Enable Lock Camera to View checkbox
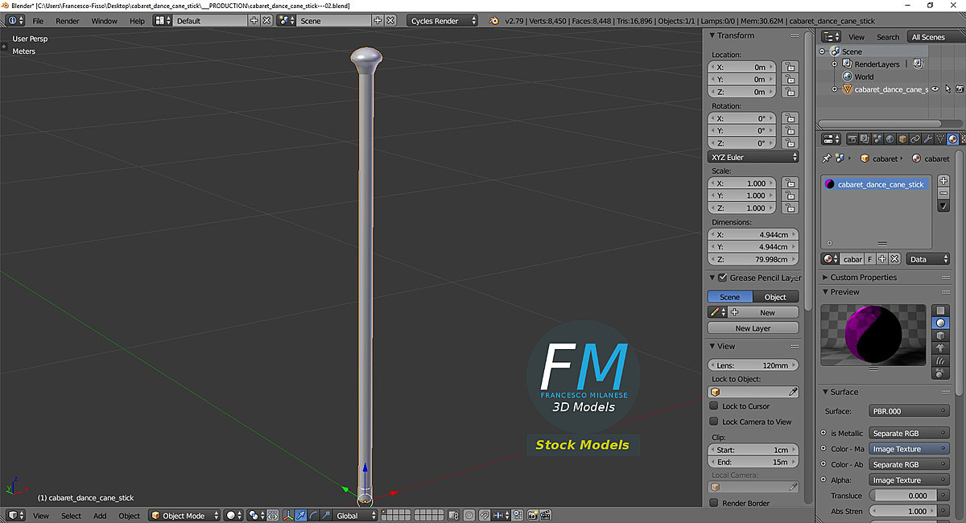Viewport: 966px width, 523px height. 713,422
